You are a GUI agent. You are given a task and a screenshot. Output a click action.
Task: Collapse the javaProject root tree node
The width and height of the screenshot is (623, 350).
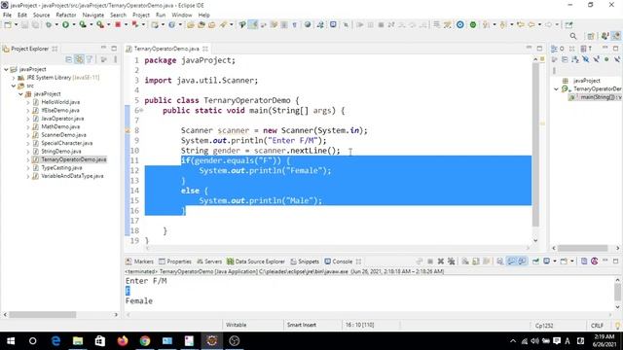point(6,69)
